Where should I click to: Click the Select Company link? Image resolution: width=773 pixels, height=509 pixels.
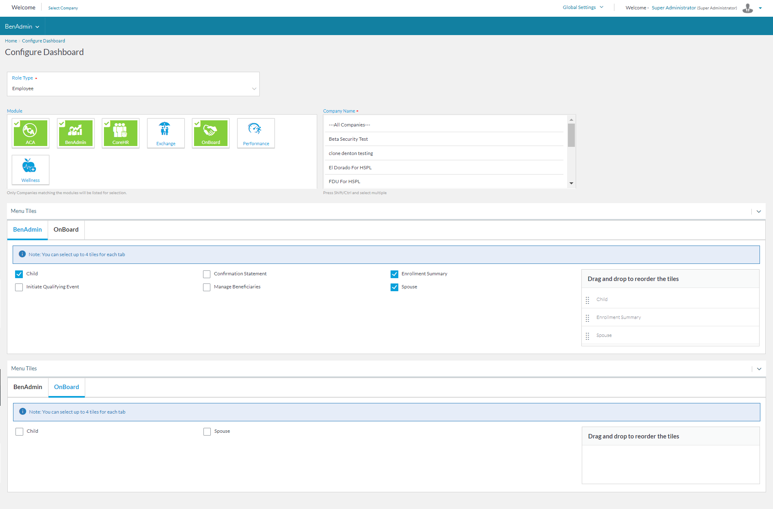[63, 8]
